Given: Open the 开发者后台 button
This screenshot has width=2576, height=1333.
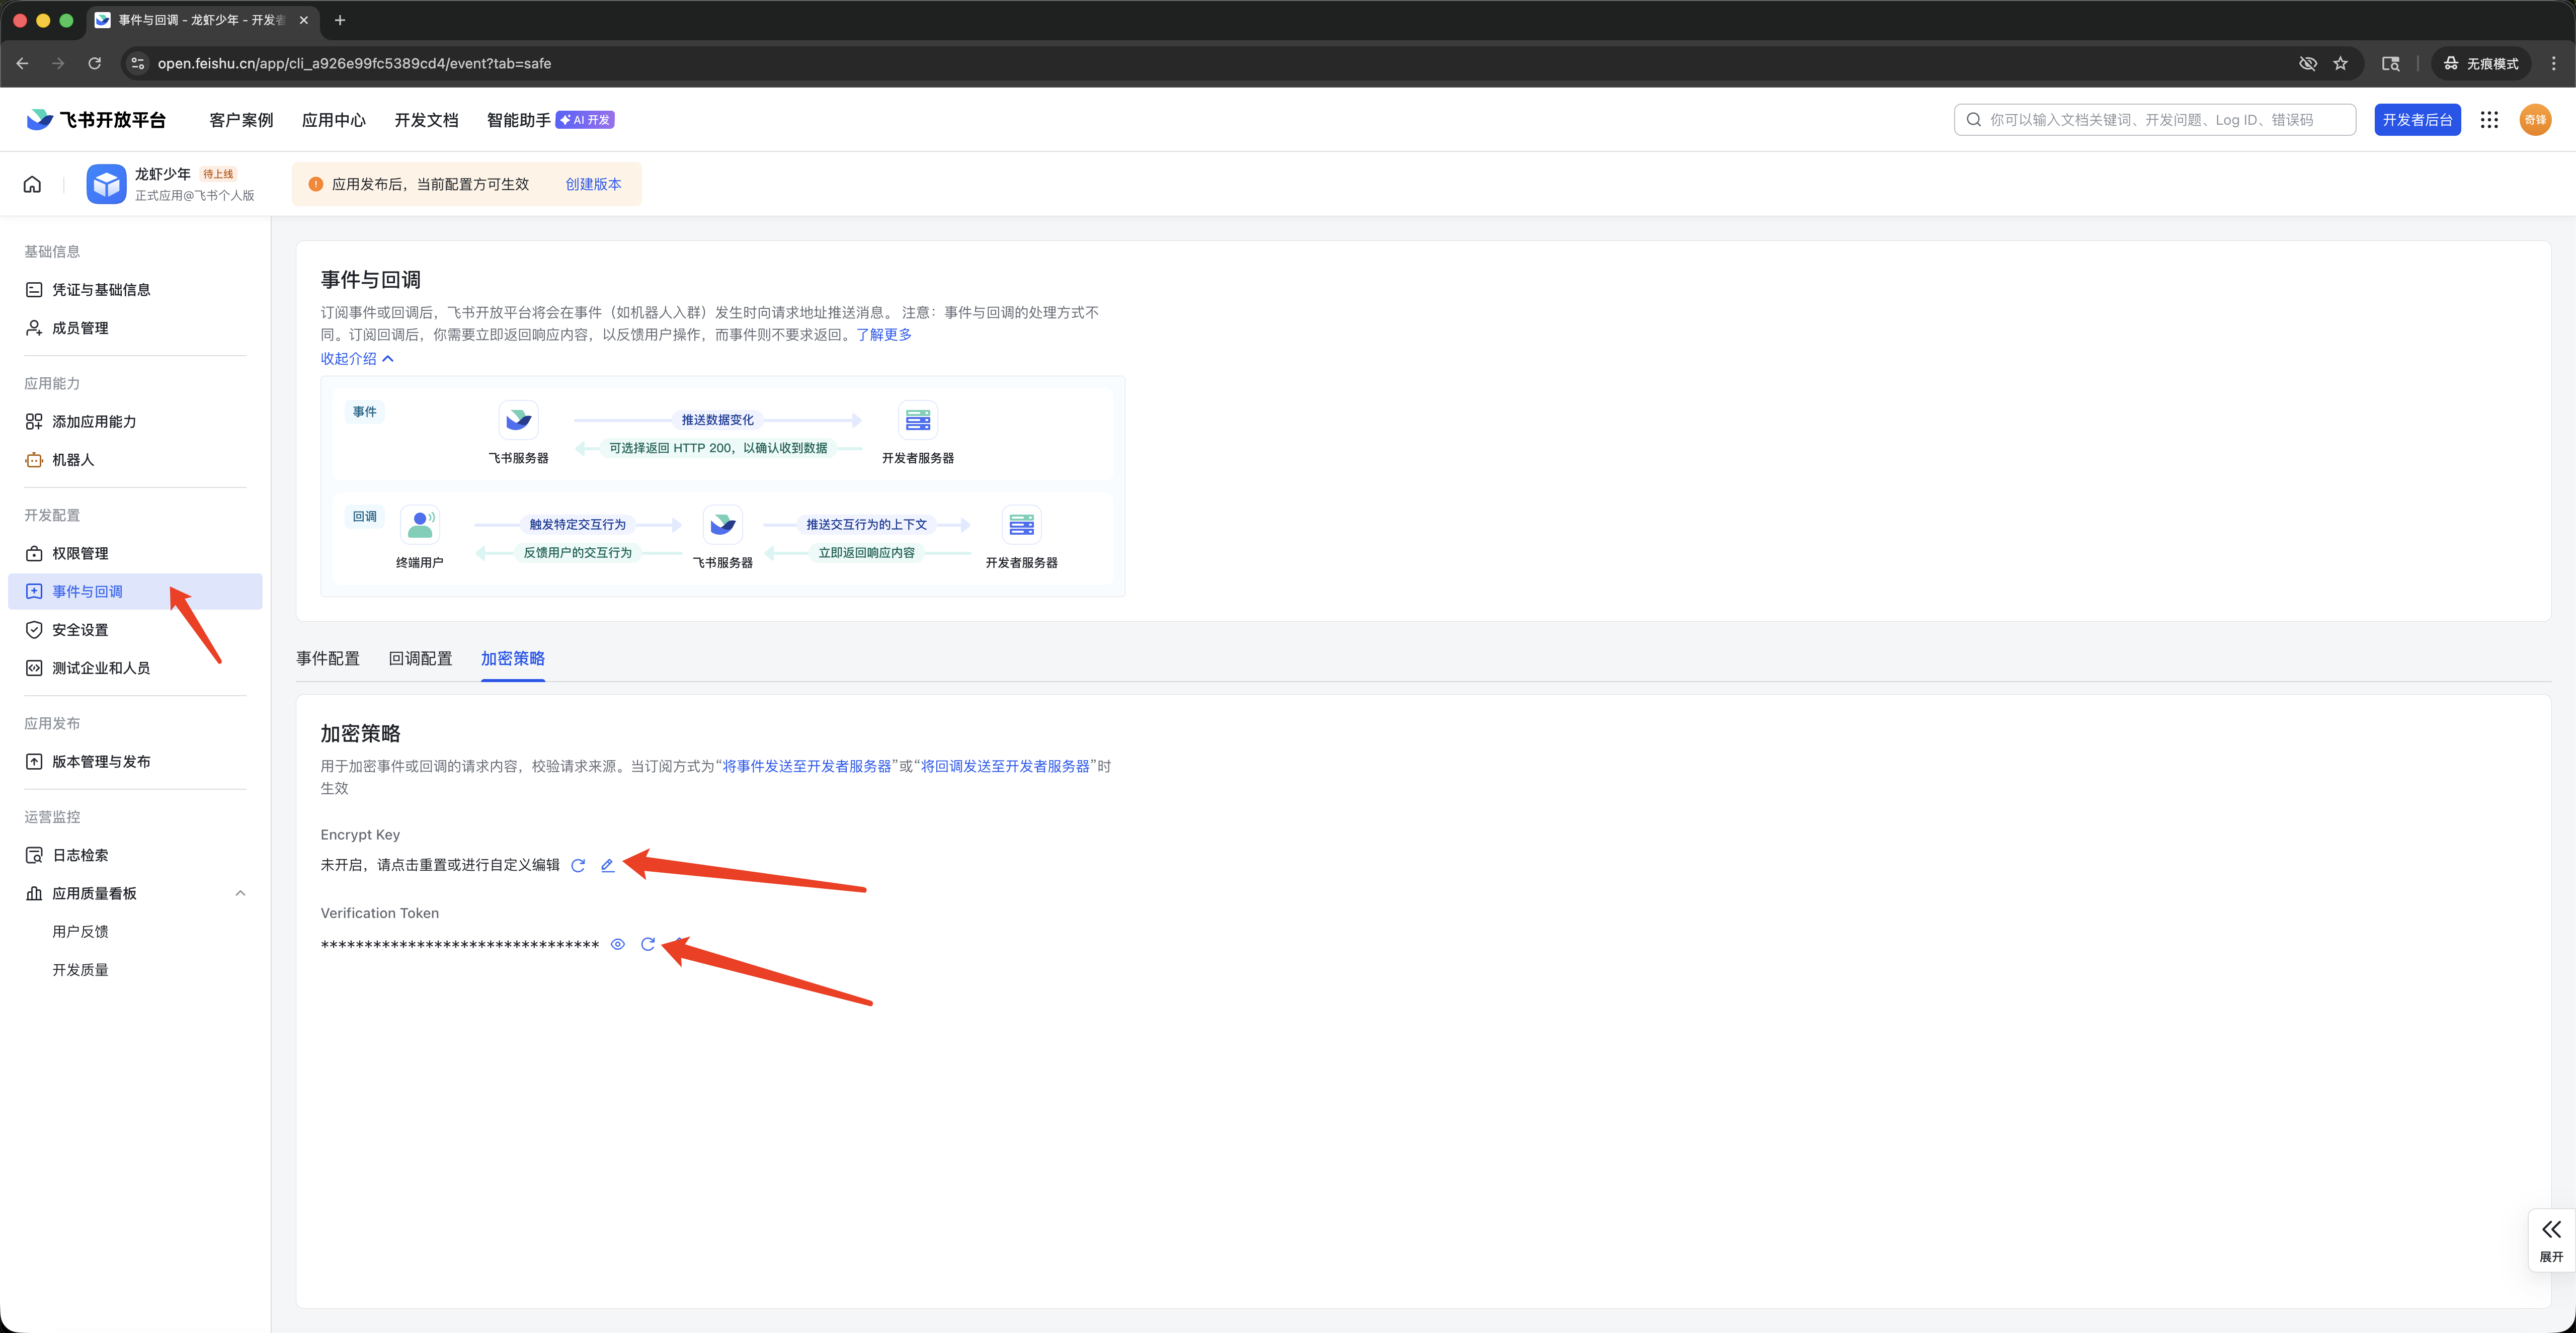Looking at the screenshot, I should tap(2417, 120).
